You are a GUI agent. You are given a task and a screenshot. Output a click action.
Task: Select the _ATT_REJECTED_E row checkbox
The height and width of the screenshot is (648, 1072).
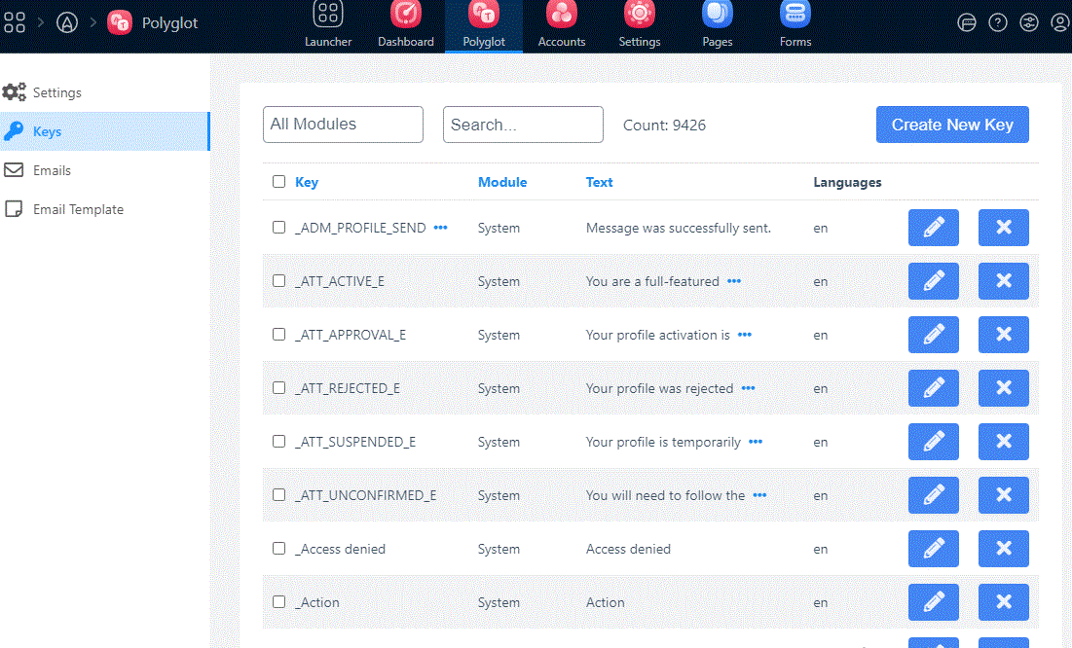click(x=279, y=388)
